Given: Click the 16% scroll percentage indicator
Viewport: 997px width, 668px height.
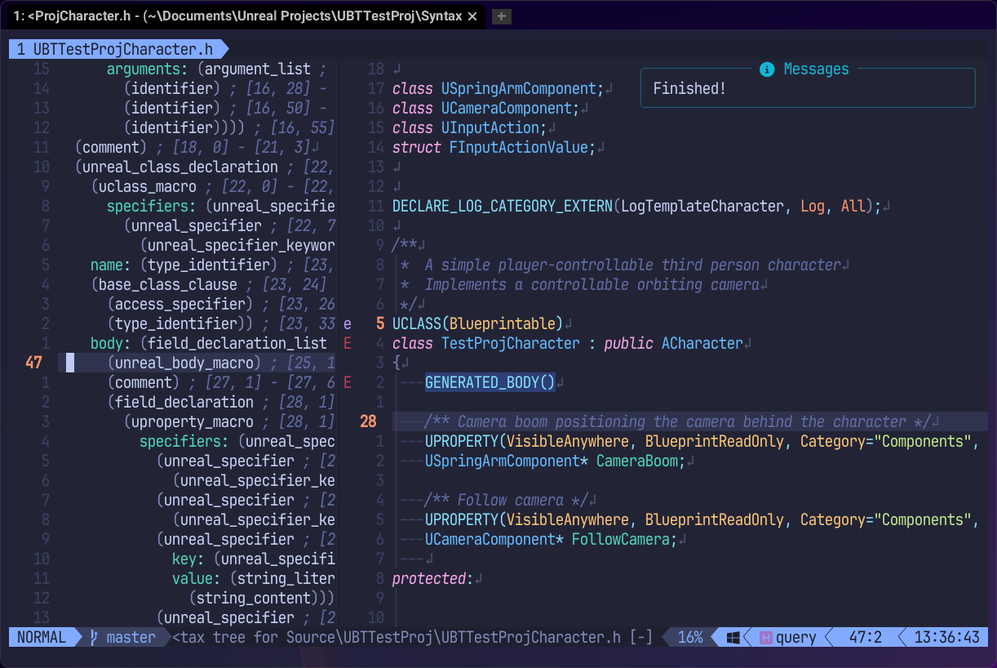Looking at the screenshot, I should coord(690,637).
